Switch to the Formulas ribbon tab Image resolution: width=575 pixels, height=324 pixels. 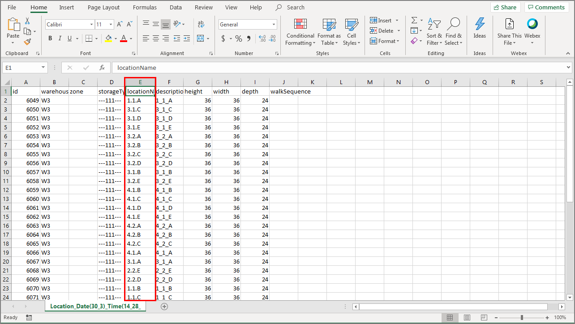coord(145,8)
